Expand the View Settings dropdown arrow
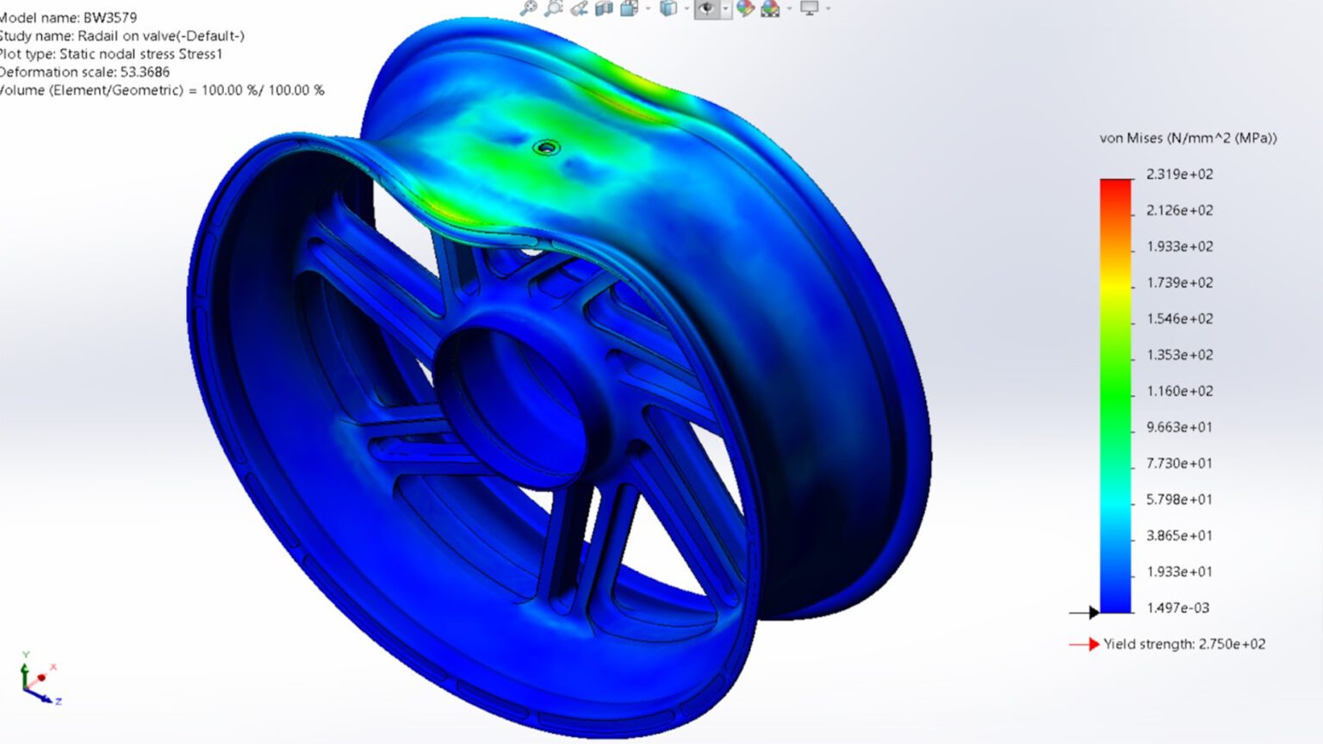 click(827, 9)
